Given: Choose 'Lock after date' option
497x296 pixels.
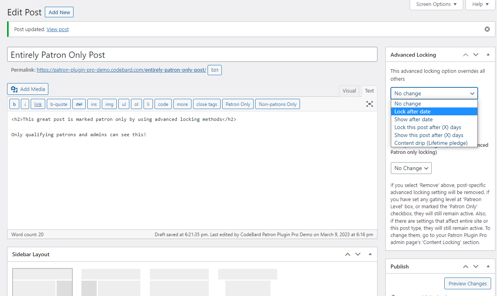Looking at the screenshot, I should coord(434,111).
